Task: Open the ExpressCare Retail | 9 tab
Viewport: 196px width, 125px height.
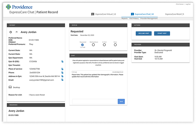Action: coord(174,14)
